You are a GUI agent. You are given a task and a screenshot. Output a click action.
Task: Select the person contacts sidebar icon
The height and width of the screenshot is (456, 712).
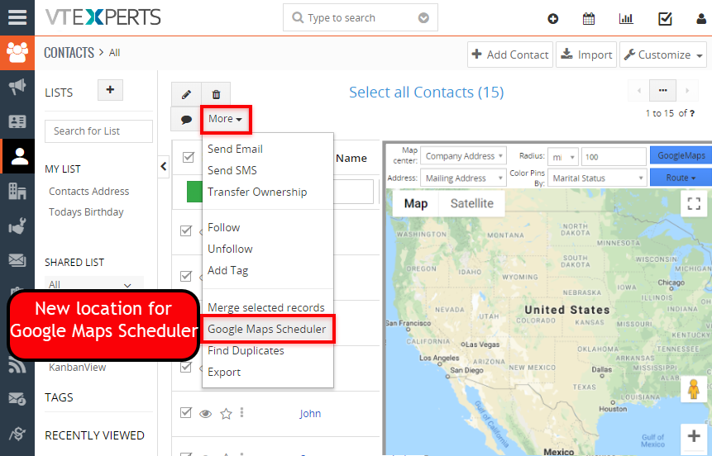(x=19, y=156)
